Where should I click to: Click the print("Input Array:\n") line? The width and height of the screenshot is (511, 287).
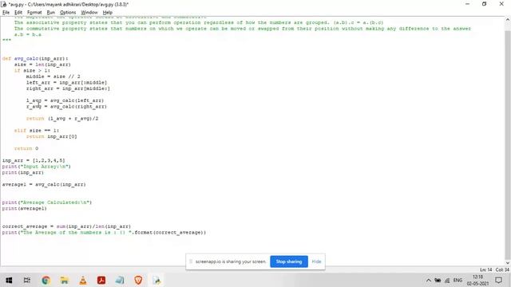click(37, 167)
